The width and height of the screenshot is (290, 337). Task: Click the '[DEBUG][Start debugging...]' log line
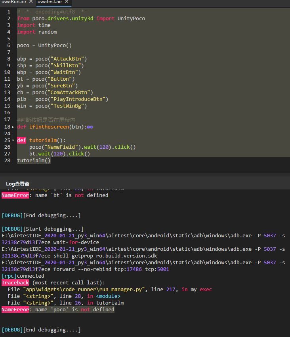coord(43,229)
